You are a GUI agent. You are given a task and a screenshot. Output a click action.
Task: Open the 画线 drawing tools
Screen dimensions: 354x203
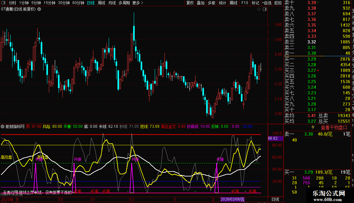pyautogui.click(x=233, y=3)
